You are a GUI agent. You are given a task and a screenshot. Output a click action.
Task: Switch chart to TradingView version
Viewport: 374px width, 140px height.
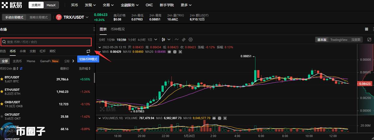[x=338, y=40]
